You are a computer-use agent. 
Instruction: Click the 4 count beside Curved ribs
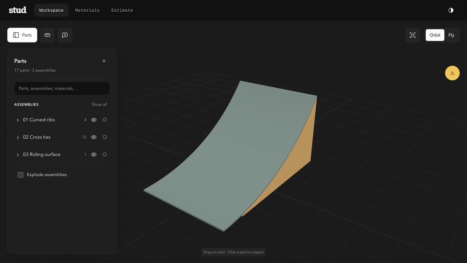point(85,120)
